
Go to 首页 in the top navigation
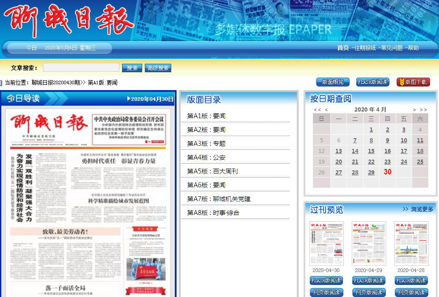click(x=343, y=48)
